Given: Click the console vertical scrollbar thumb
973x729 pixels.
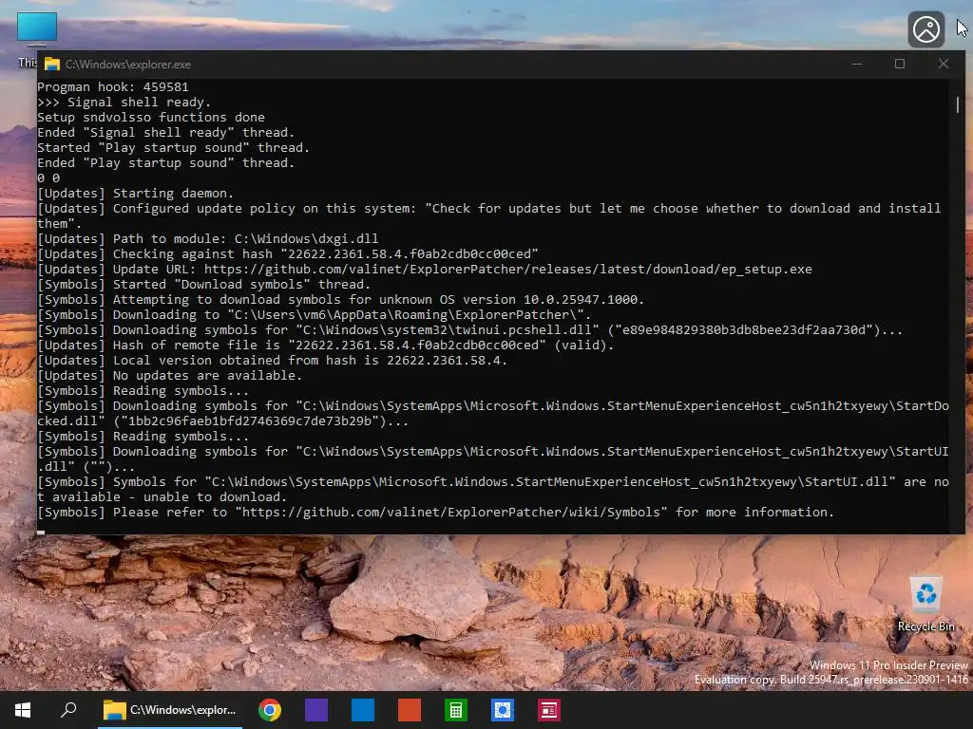Looking at the screenshot, I should point(958,104).
